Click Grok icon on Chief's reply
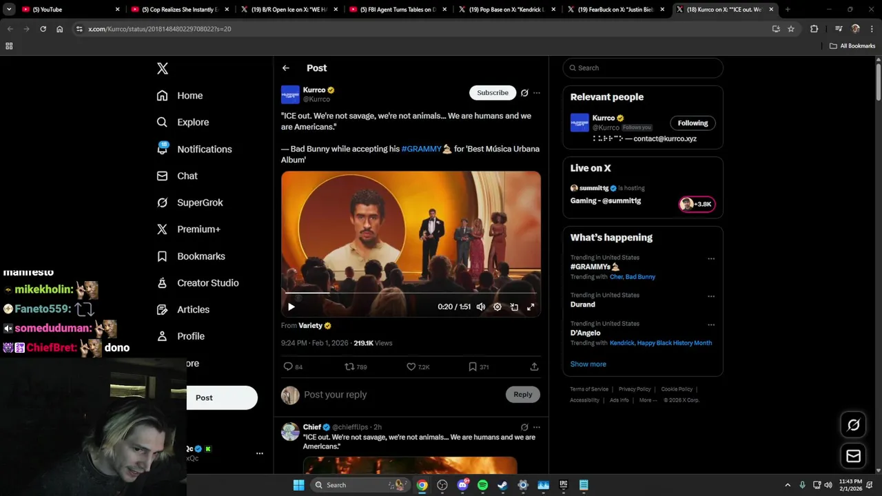Viewport: 882px width, 496px height. [524, 427]
